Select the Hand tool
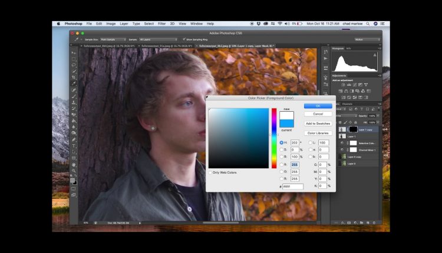Screen dimensions: 442x253 coord(74,165)
